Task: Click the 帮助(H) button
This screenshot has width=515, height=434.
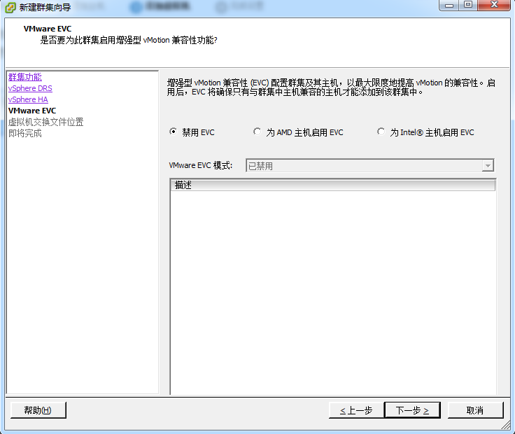Action: point(38,410)
